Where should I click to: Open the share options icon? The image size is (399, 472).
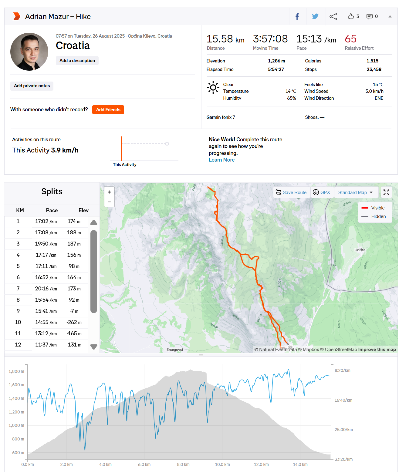click(x=333, y=16)
